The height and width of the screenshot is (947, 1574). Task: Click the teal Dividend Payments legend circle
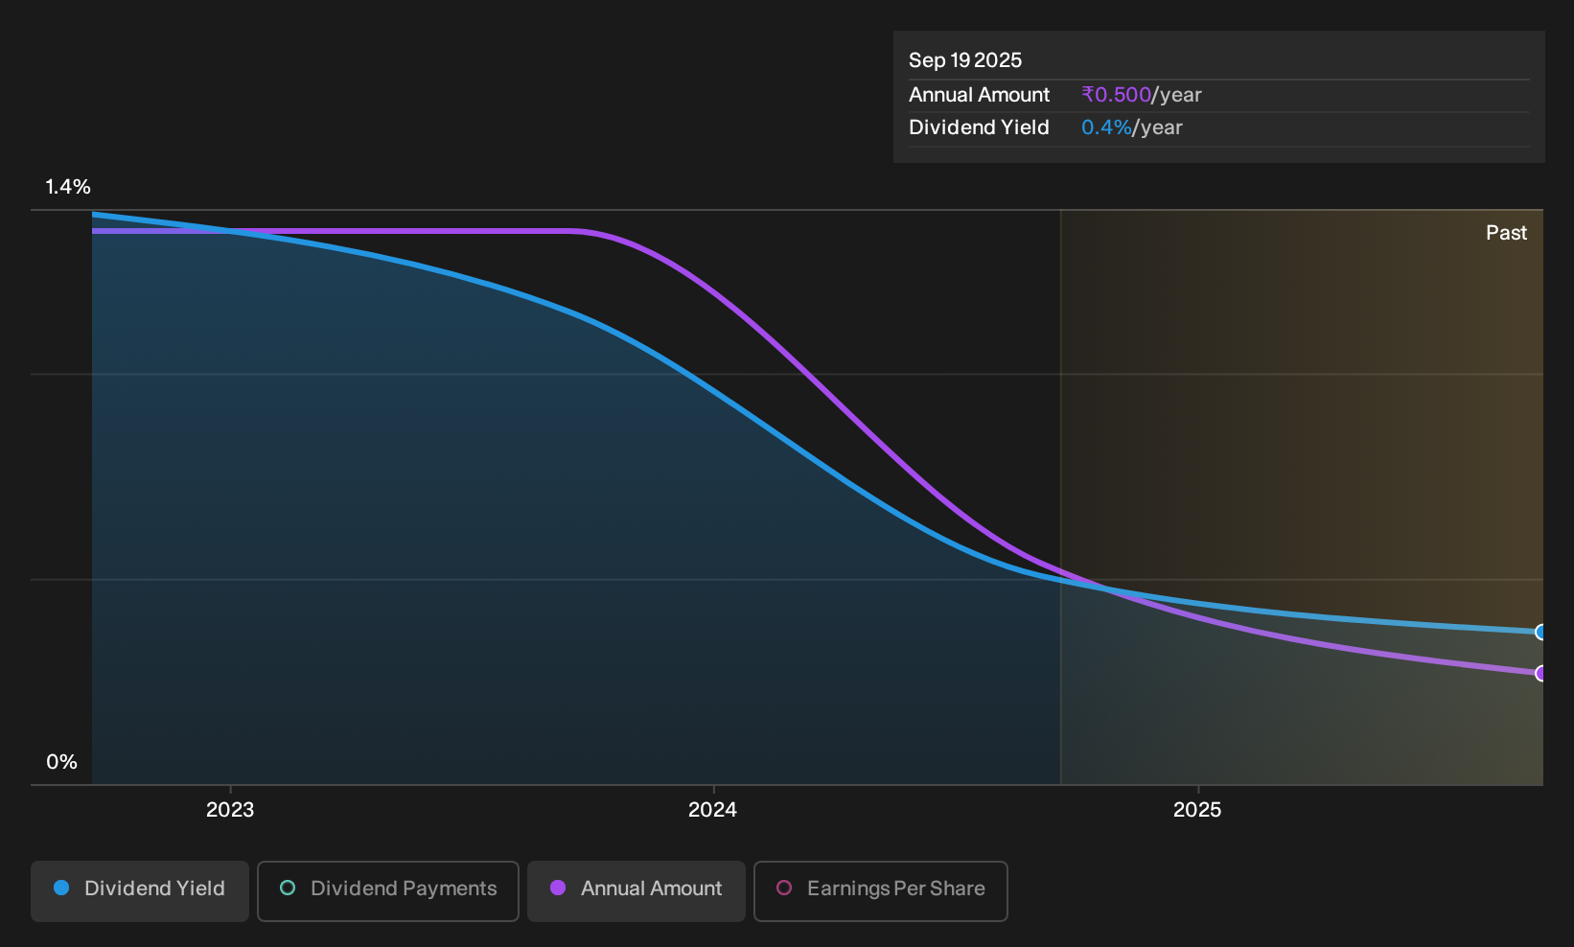click(x=288, y=888)
